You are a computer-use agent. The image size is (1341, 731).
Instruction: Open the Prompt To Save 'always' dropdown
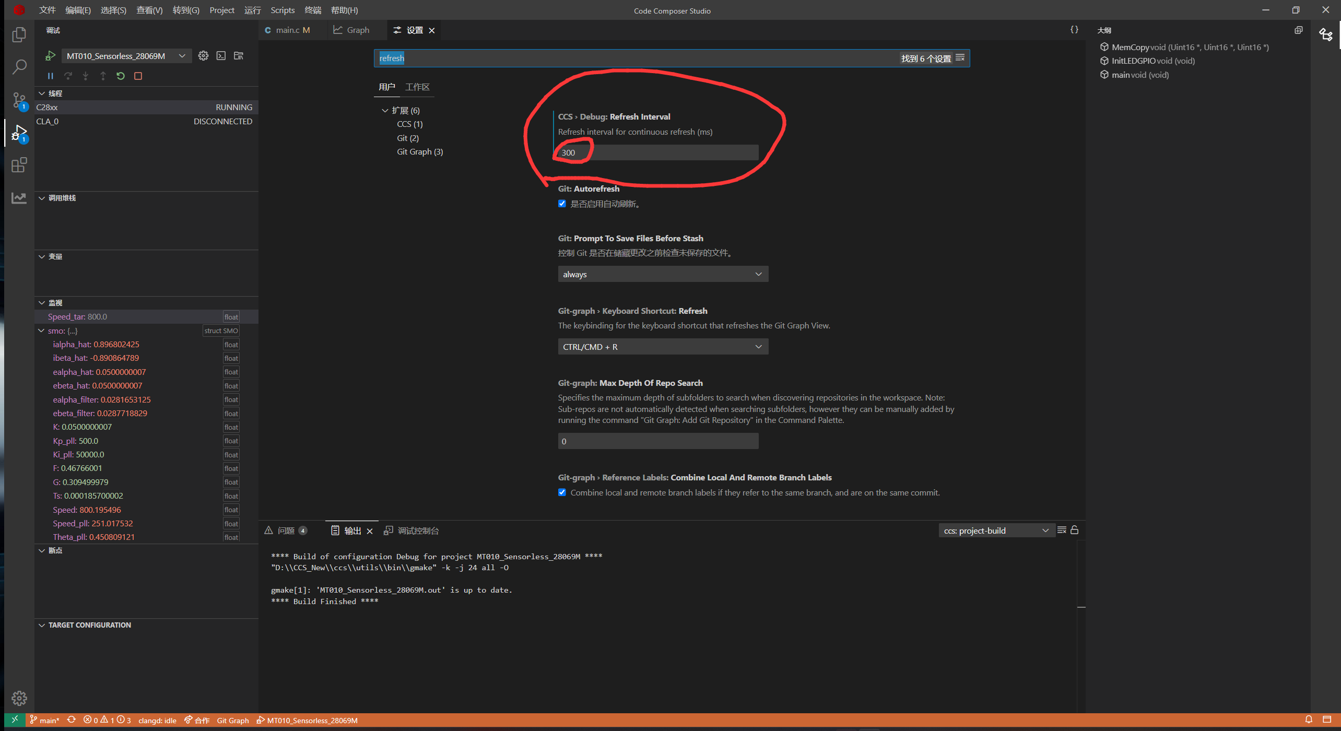point(663,274)
